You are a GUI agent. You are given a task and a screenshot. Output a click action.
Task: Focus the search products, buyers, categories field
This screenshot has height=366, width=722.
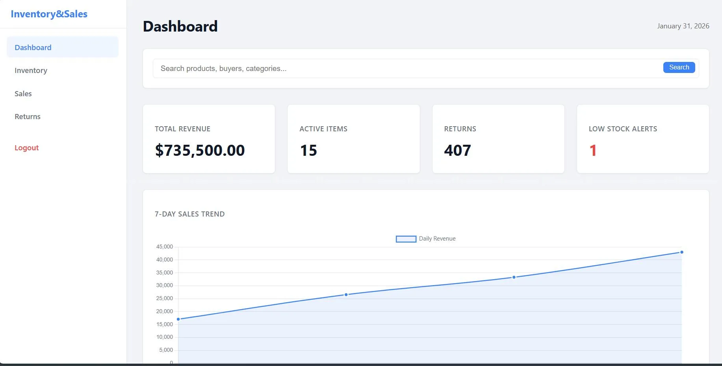click(406, 69)
